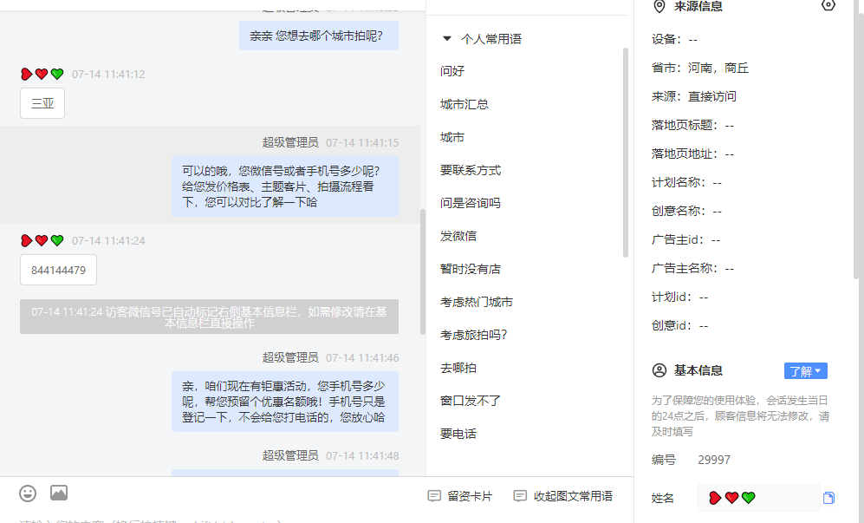Click the 来源: 直接访问 entry
The image size is (864, 523).
[x=694, y=96]
